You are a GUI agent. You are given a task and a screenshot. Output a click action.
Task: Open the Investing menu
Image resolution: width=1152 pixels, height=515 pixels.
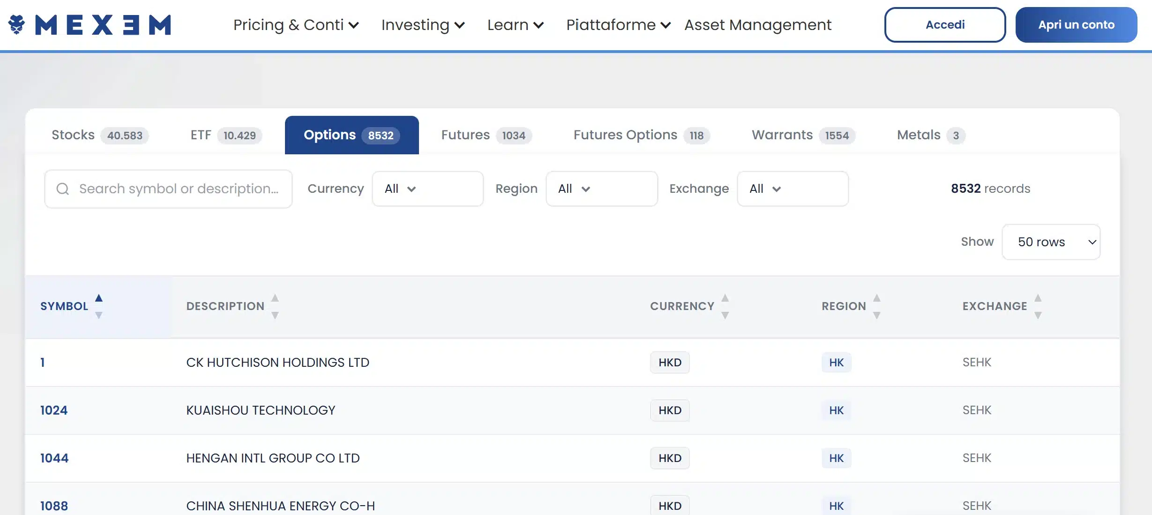421,25
